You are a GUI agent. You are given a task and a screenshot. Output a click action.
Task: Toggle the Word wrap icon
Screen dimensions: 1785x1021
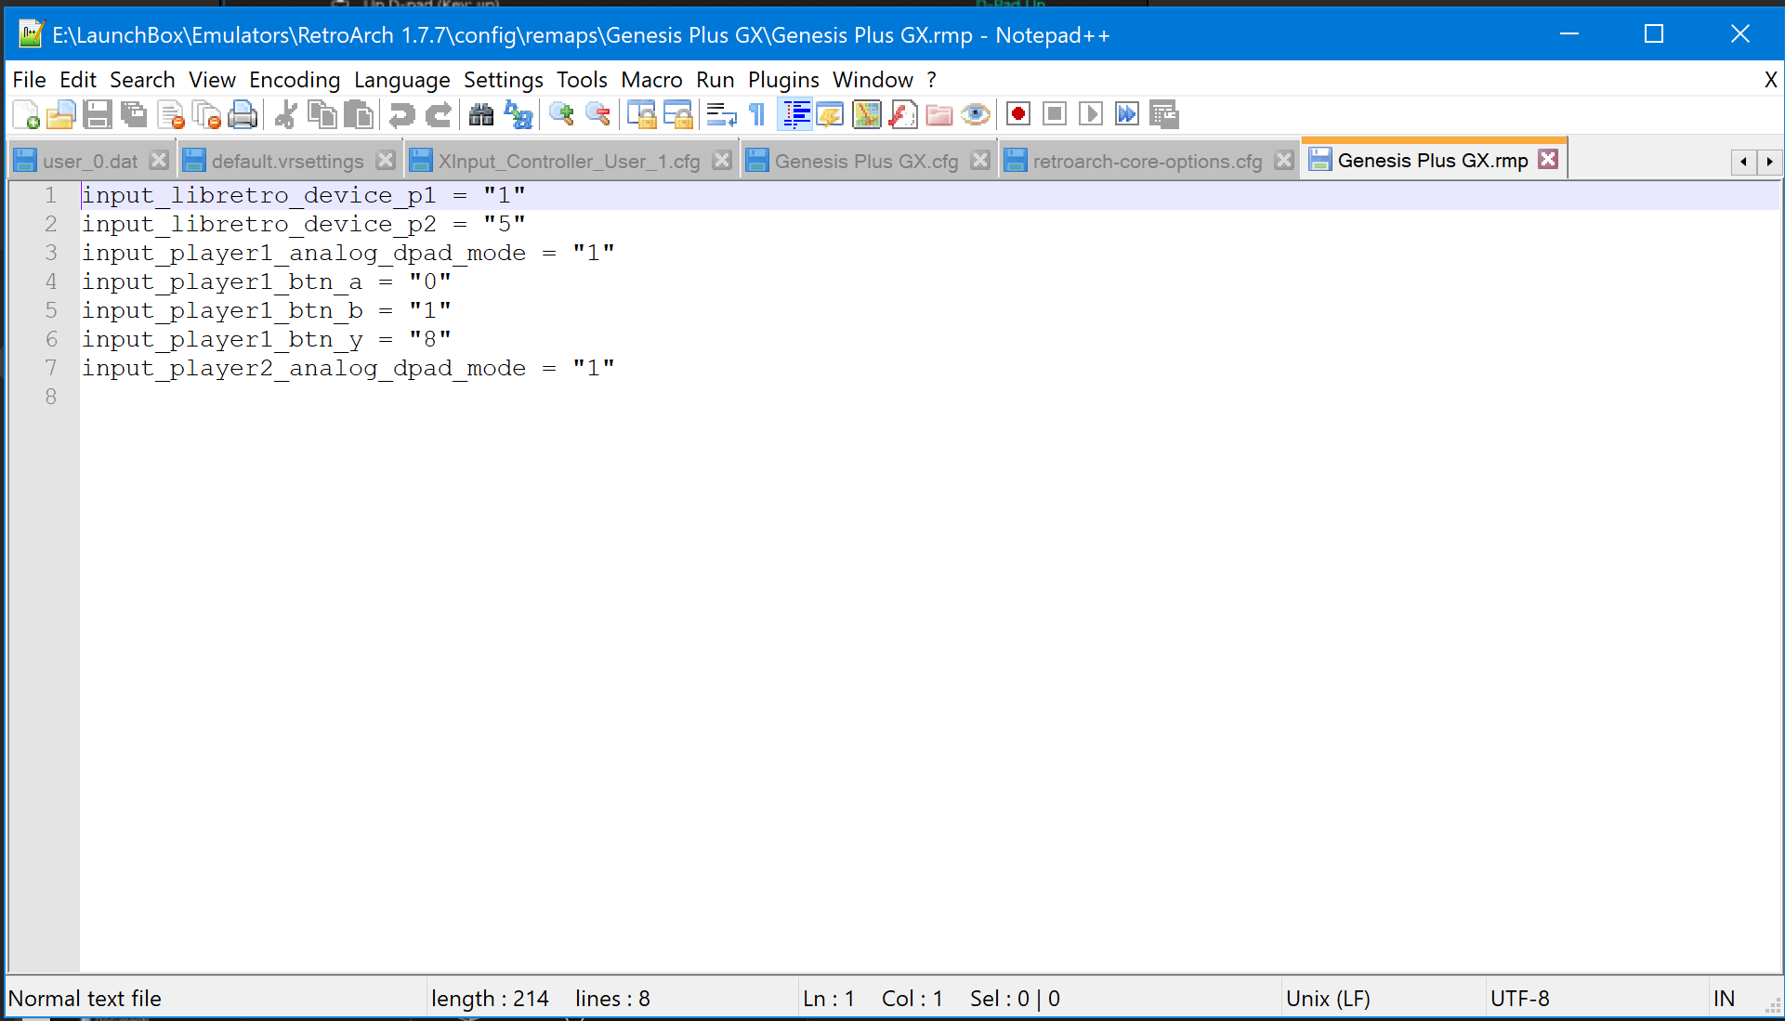point(721,114)
